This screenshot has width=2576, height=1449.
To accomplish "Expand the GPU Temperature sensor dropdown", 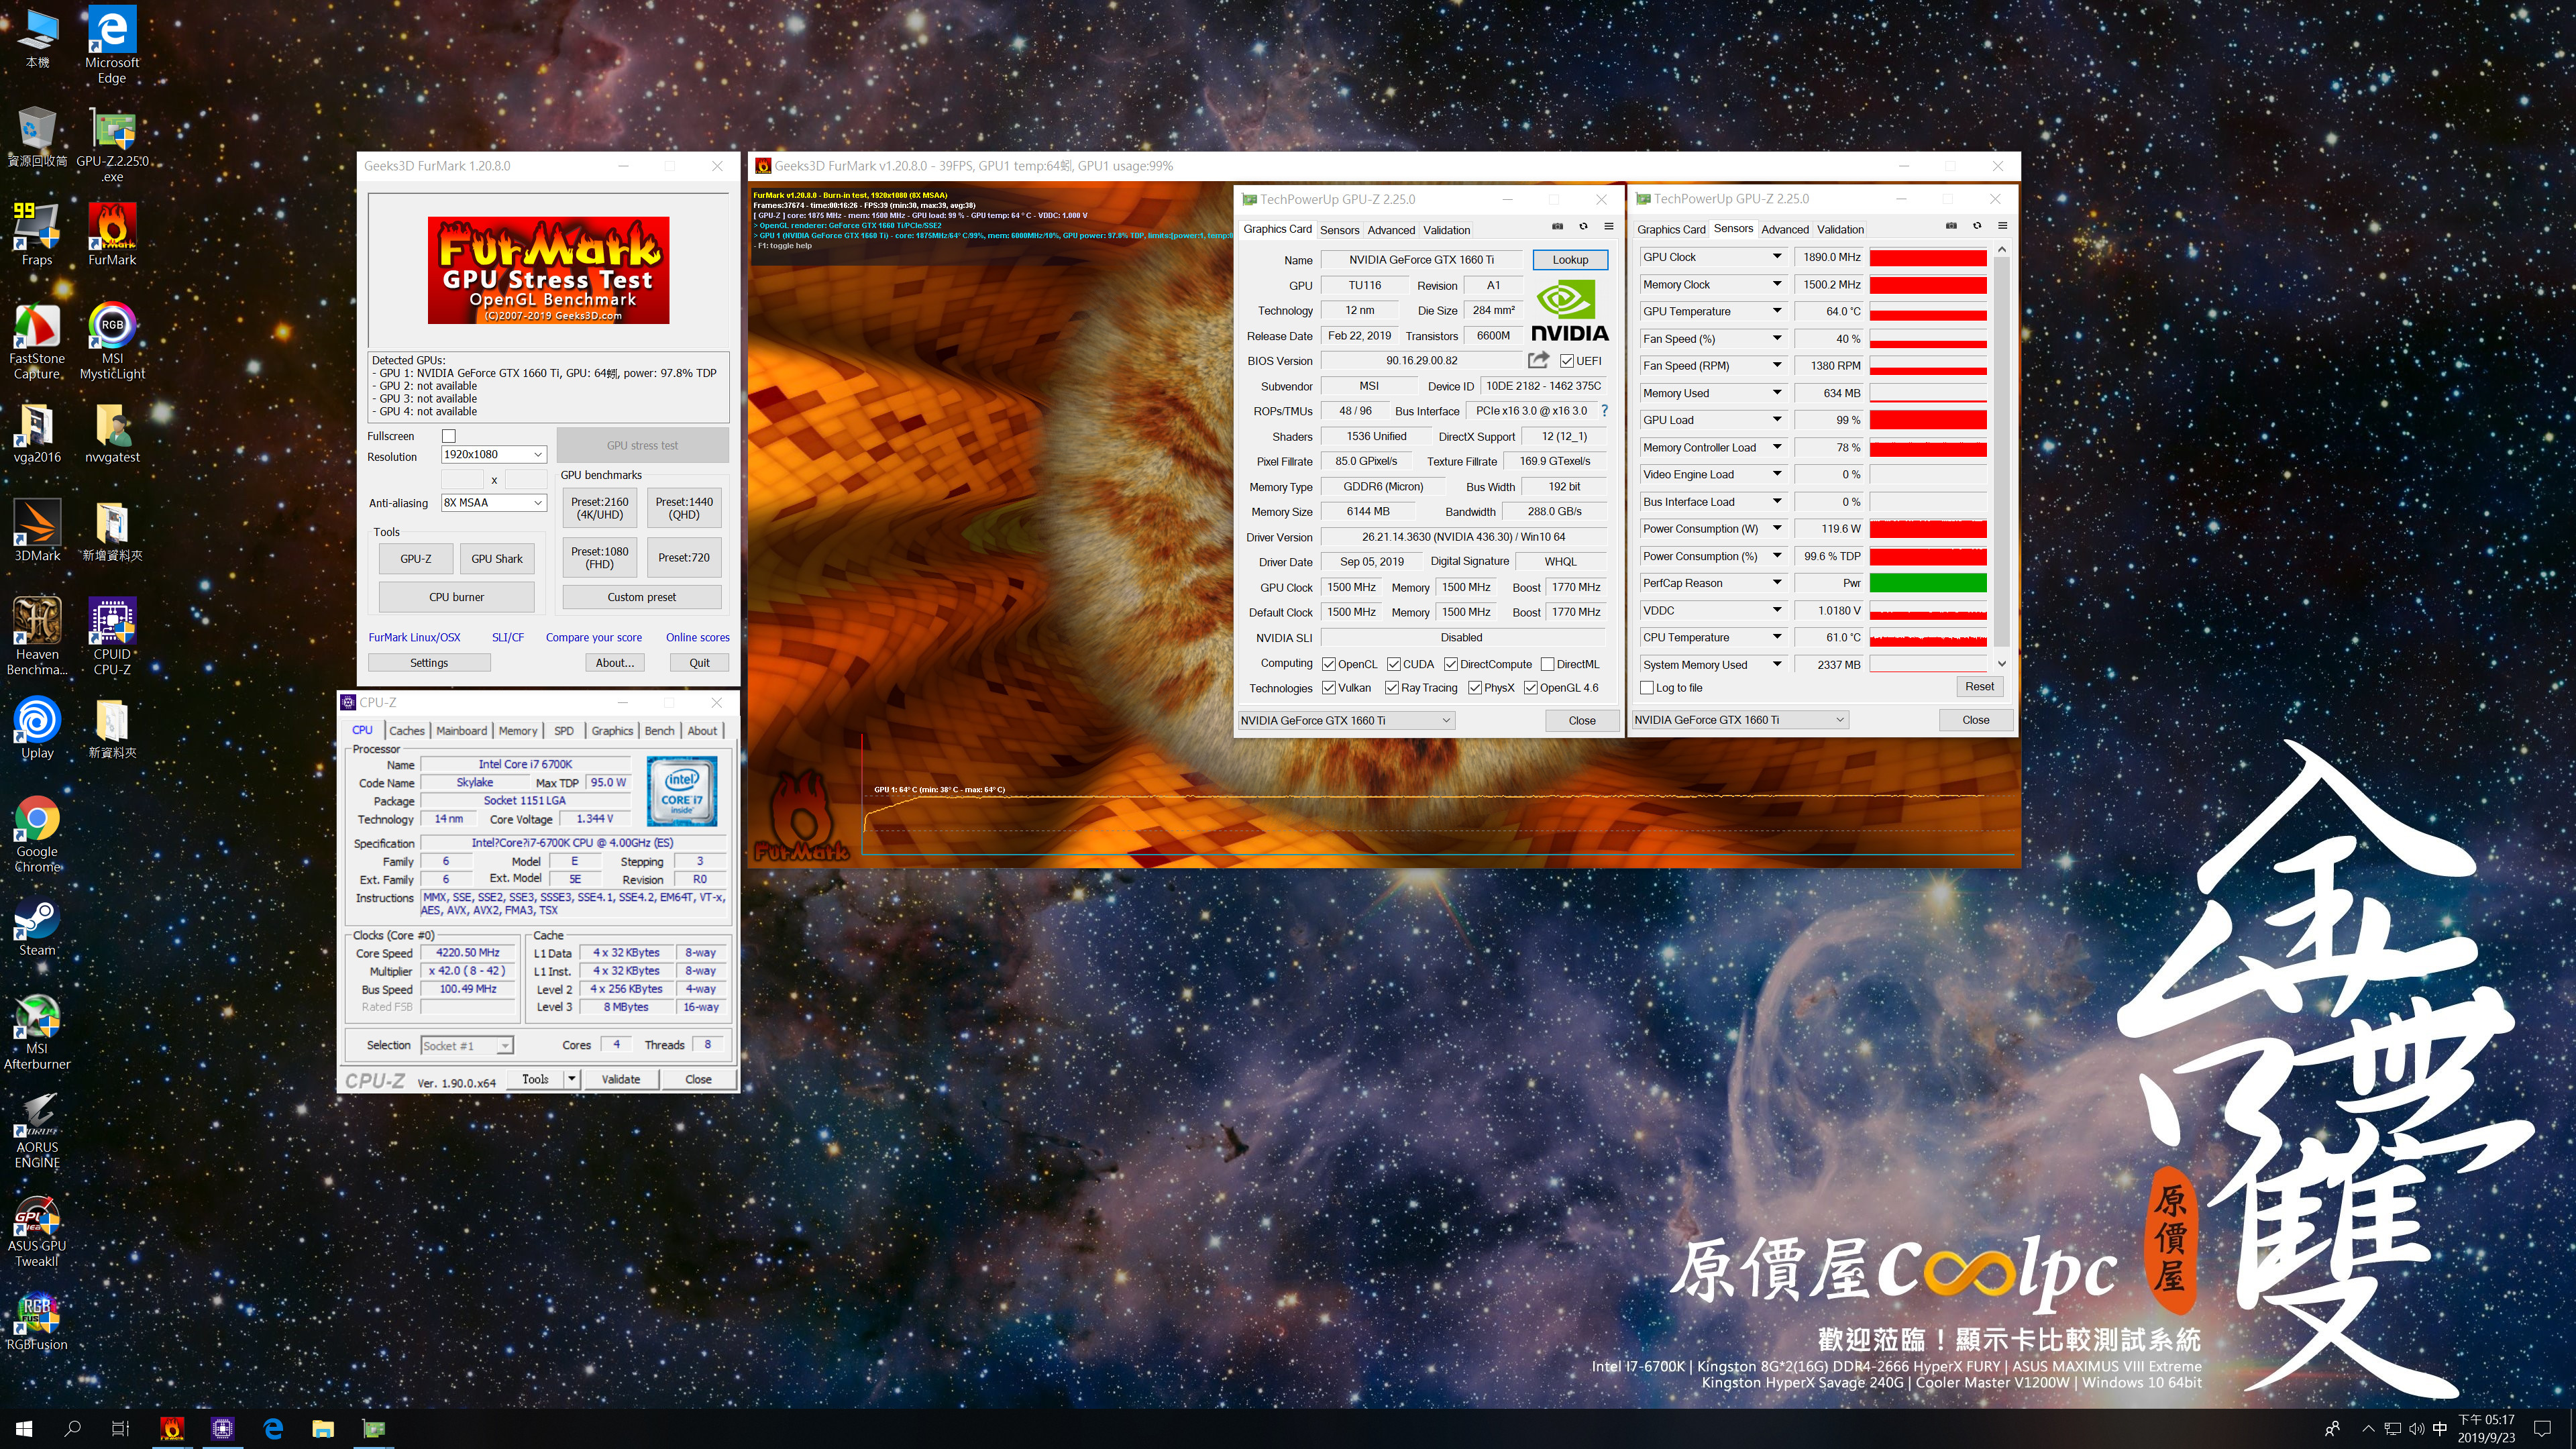I will pos(1777,311).
